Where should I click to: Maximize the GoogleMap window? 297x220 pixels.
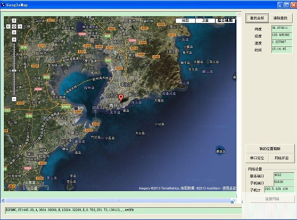tap(287, 5)
